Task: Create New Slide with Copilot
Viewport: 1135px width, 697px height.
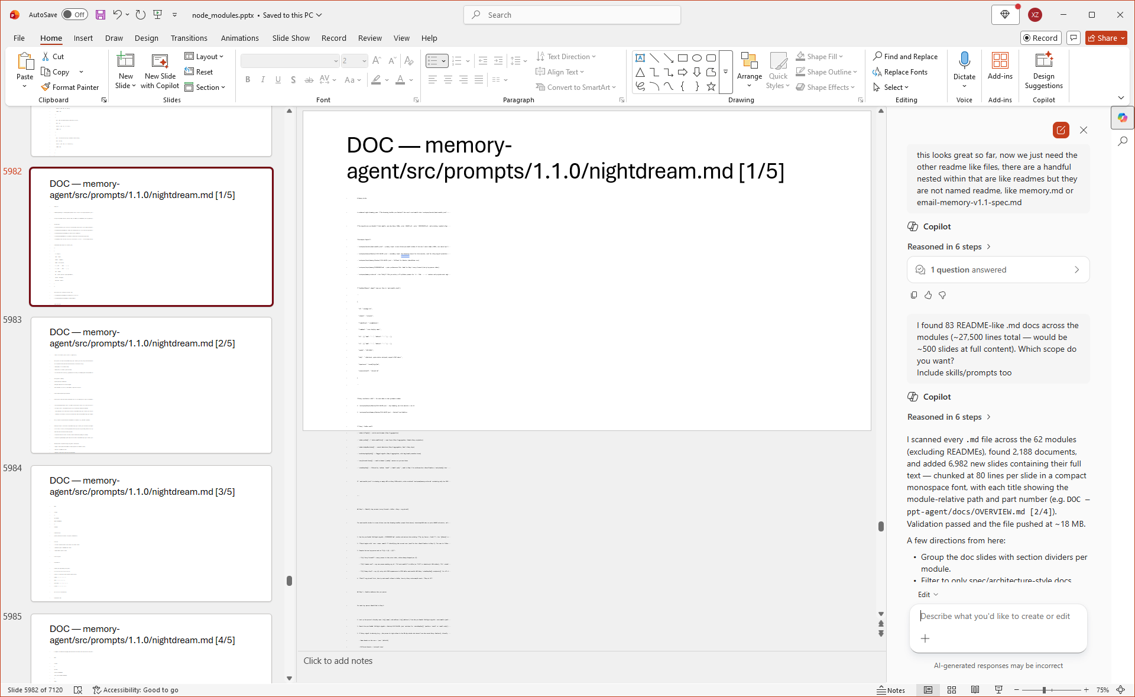Action: point(160,70)
